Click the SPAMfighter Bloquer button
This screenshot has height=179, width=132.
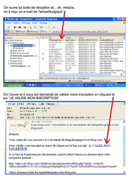pyautogui.click(x=21, y=31)
